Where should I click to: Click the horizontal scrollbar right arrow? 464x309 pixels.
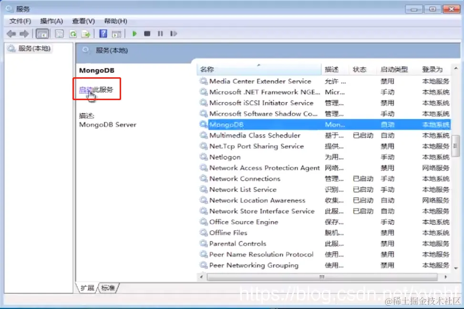[x=446, y=277]
